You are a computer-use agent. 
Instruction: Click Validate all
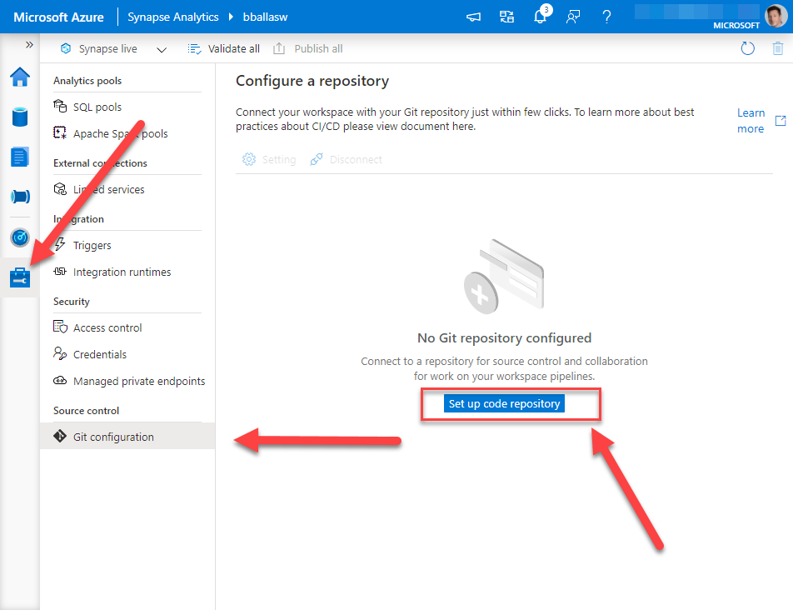point(223,48)
